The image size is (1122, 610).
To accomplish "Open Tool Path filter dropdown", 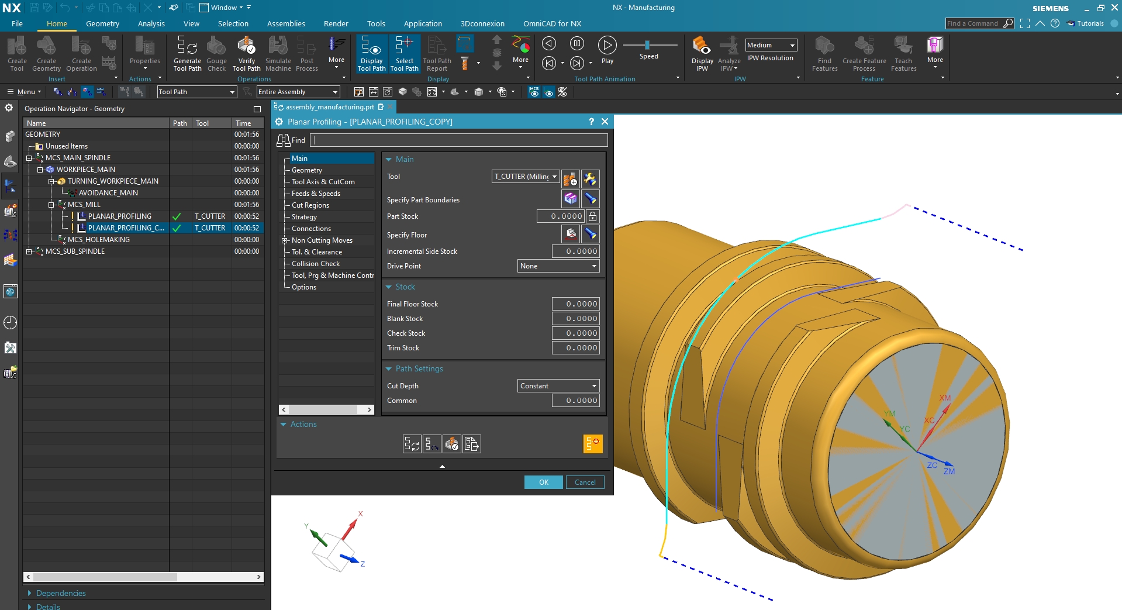I will (x=196, y=92).
